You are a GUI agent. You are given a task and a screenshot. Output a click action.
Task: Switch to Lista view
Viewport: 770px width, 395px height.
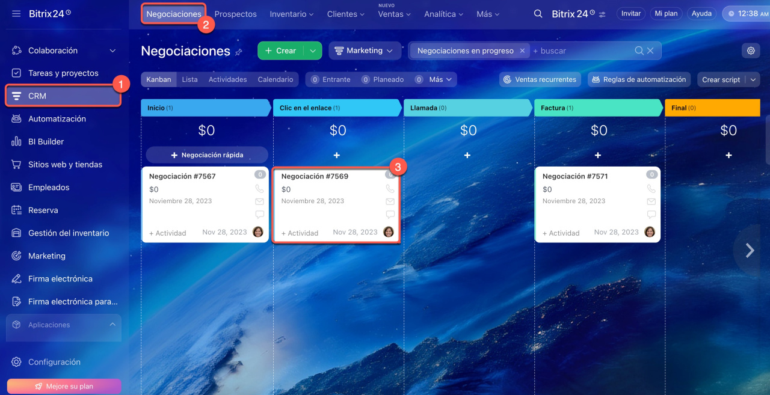189,79
